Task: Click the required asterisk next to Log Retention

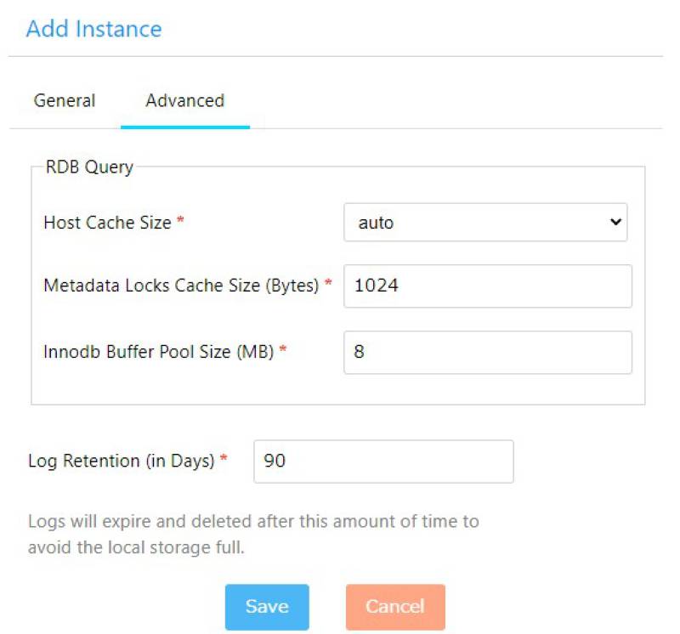Action: pyautogui.click(x=224, y=461)
